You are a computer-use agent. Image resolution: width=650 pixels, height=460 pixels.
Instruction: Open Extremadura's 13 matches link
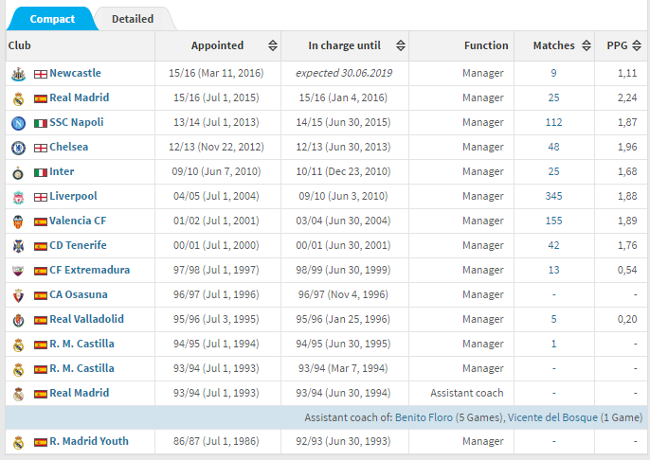click(x=553, y=270)
